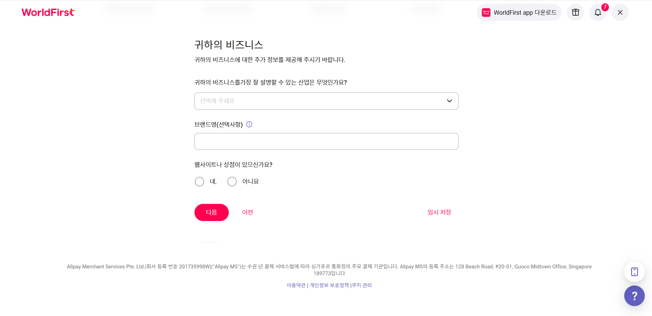Viewport: 652px width, 316px height.
Task: Open the gift rewards icon
Action: click(x=576, y=12)
